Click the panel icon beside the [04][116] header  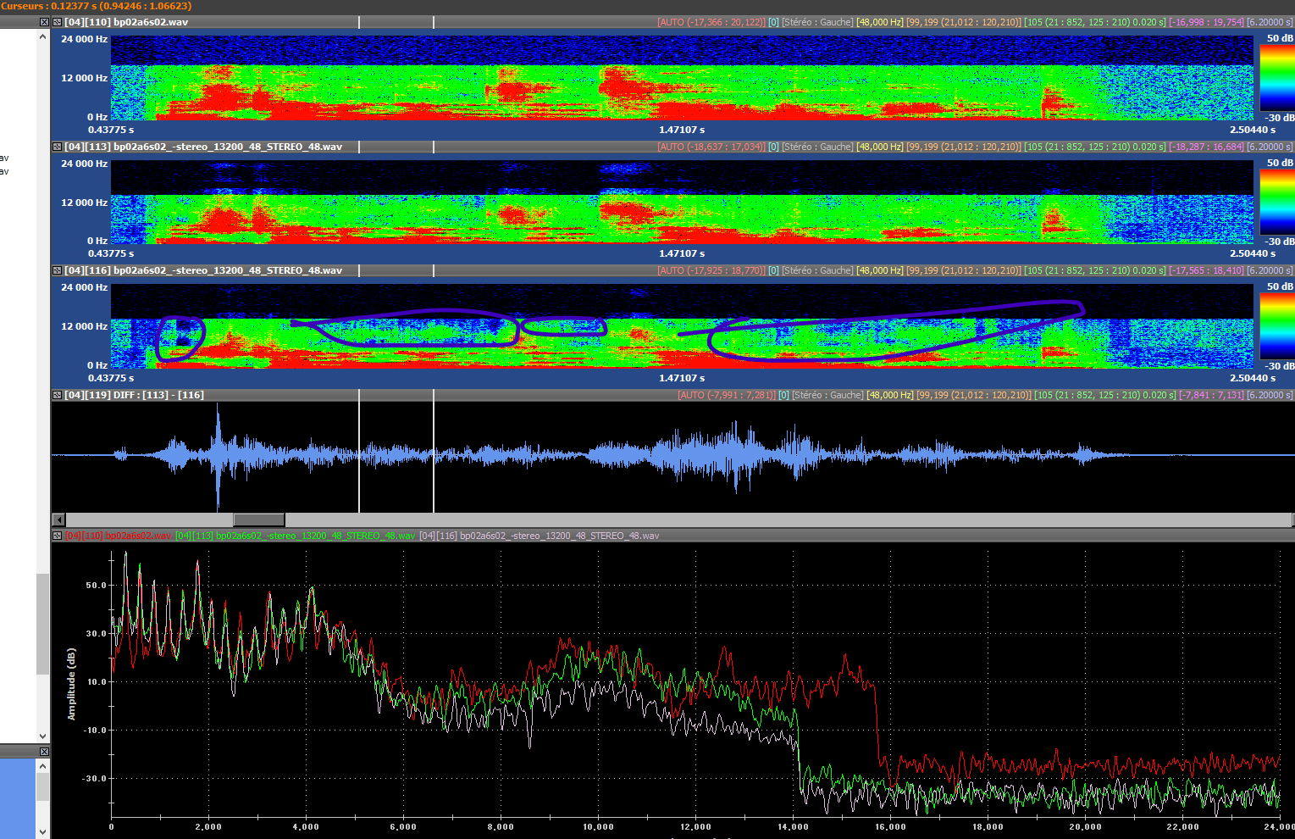[57, 270]
